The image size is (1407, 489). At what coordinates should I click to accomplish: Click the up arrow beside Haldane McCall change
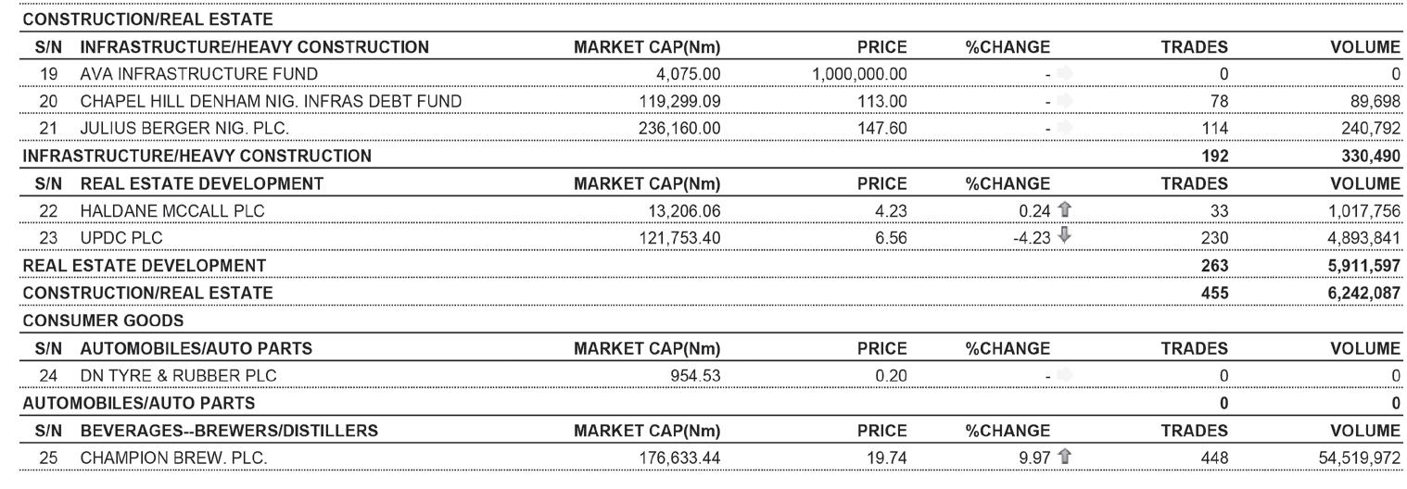pyautogui.click(x=1066, y=210)
